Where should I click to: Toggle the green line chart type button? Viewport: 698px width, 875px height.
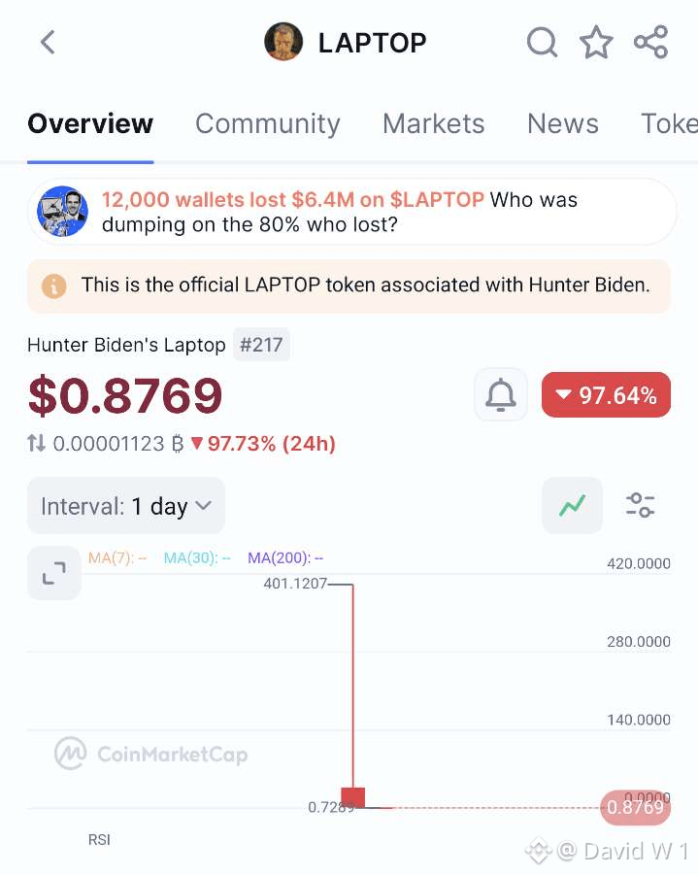pos(572,506)
